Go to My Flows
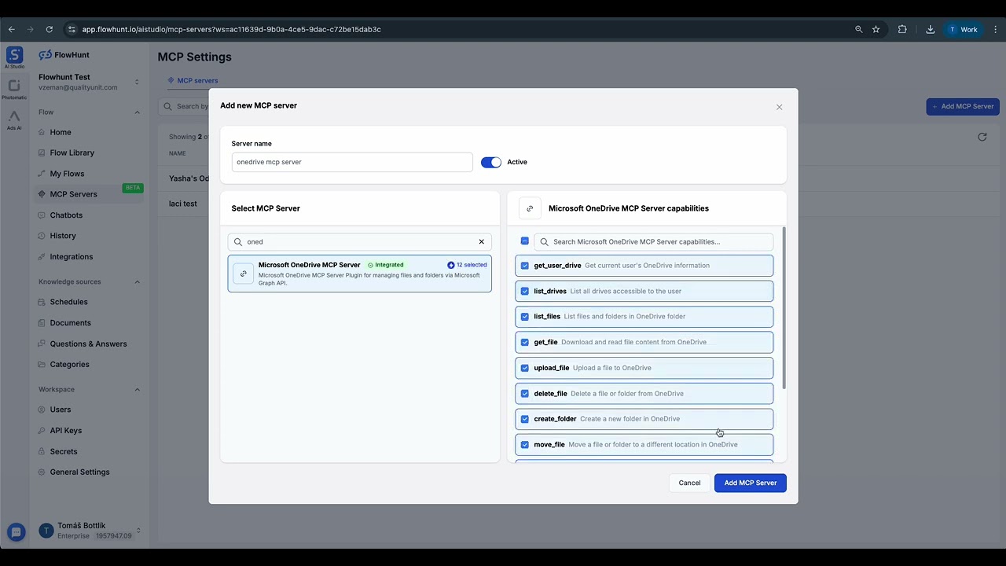 67,174
